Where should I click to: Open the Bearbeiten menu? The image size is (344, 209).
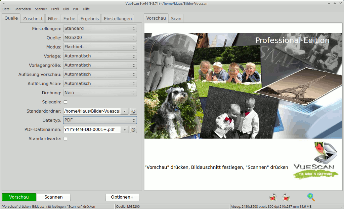point(23,9)
